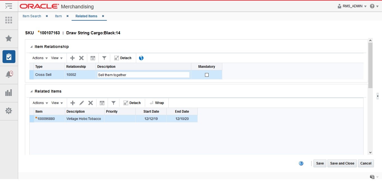Screen dimensions: 382x181
Task: Click export icon in Item Relationship toolbar
Action: point(93,58)
